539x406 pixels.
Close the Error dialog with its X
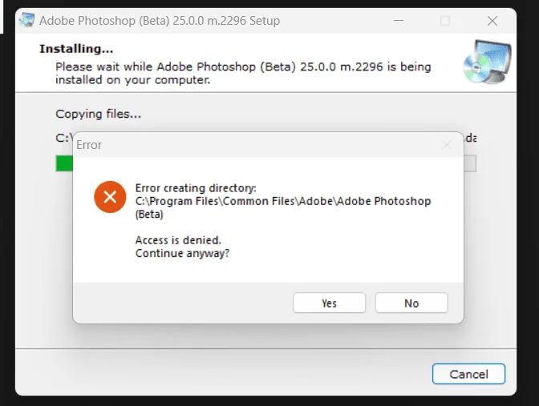(x=447, y=145)
